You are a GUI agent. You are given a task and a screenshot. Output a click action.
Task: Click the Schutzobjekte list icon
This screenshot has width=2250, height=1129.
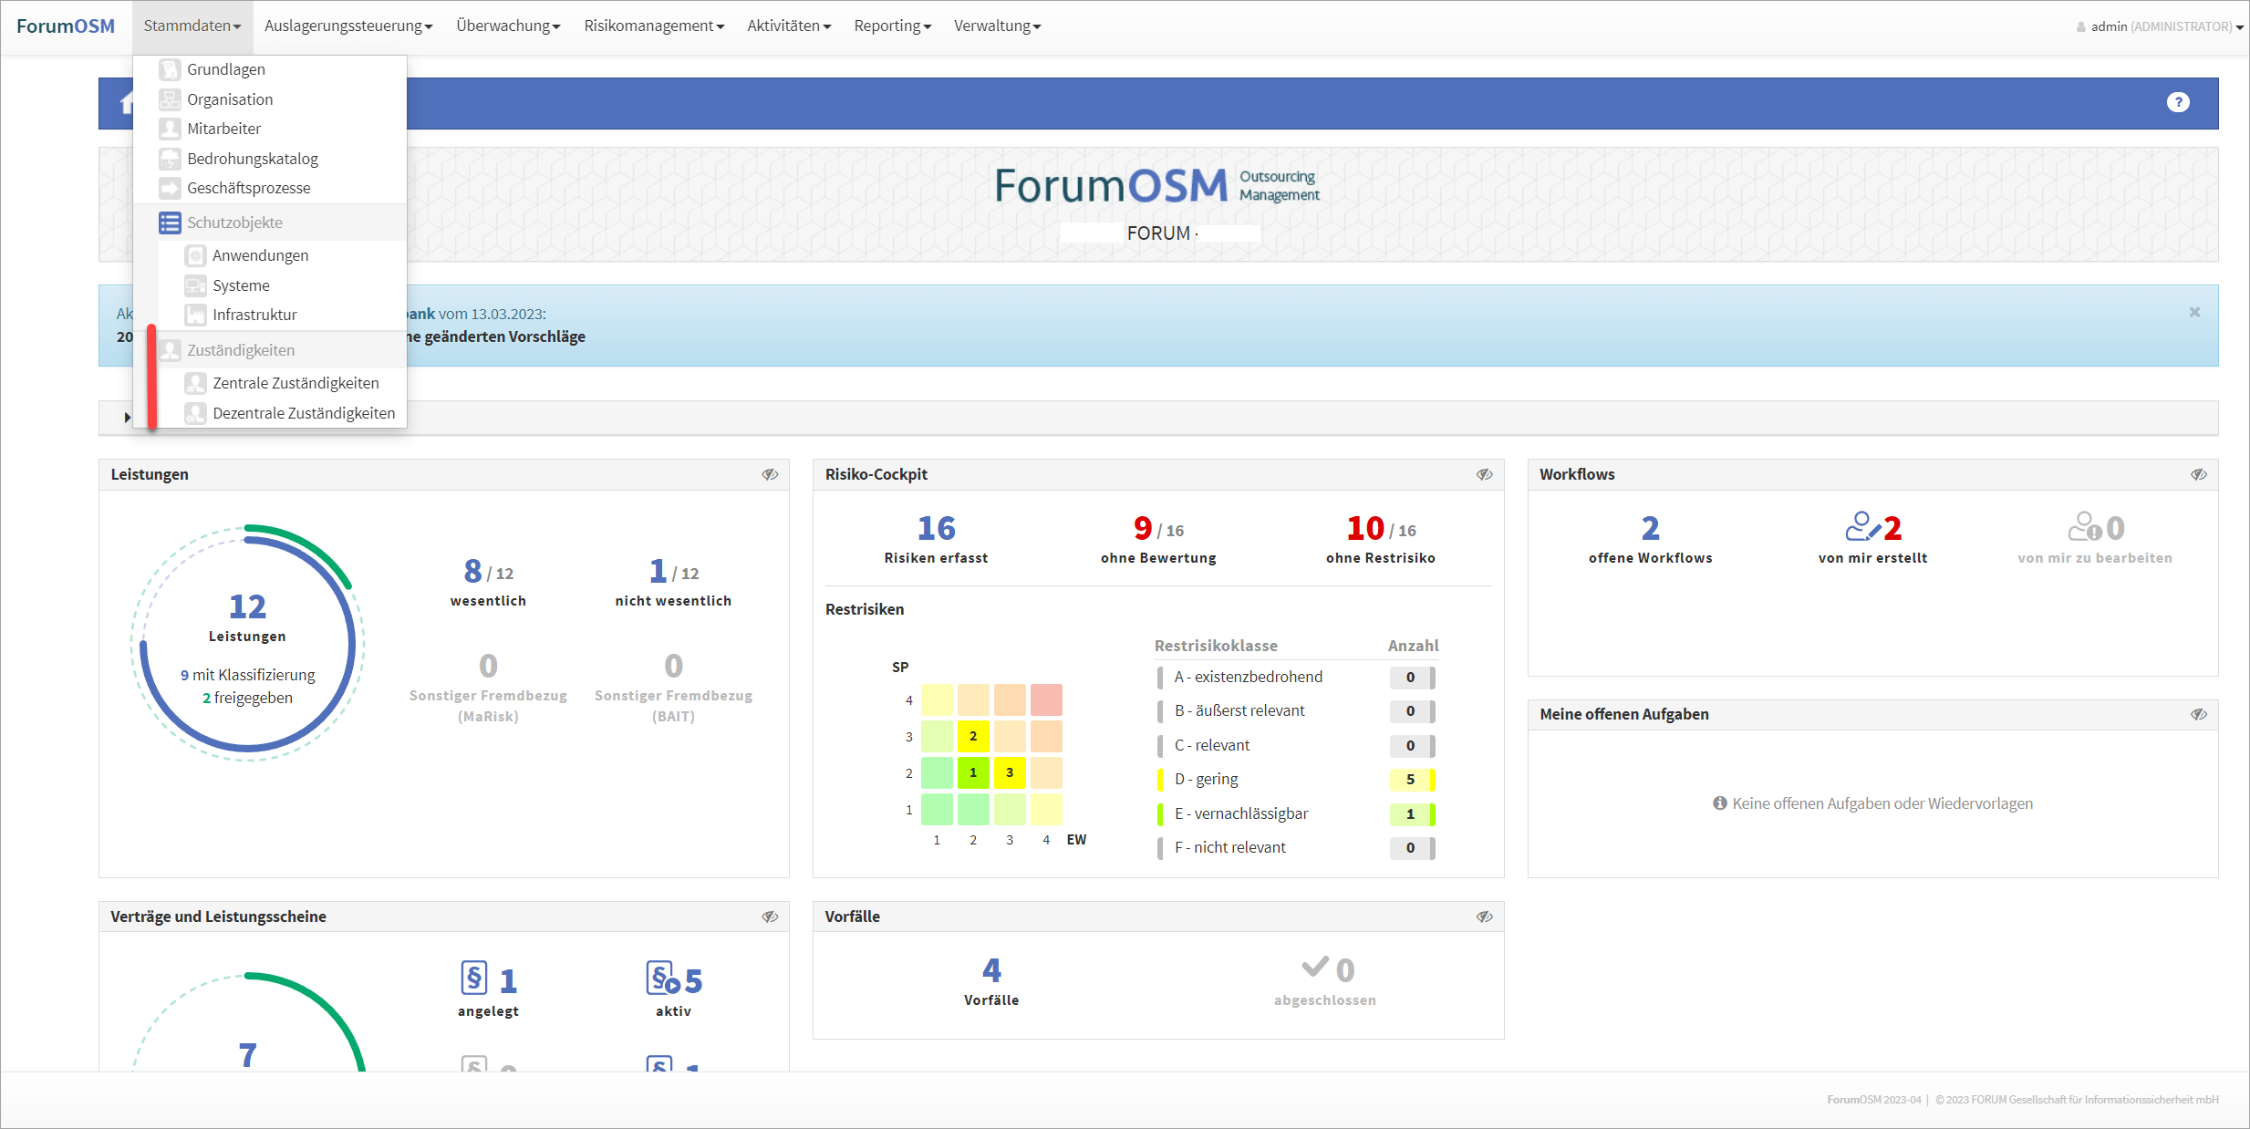[x=170, y=223]
